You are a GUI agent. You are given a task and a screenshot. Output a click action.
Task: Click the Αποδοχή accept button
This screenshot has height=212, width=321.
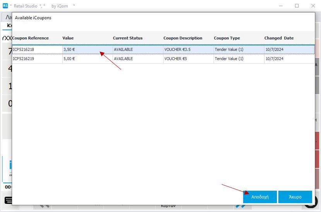click(x=260, y=197)
